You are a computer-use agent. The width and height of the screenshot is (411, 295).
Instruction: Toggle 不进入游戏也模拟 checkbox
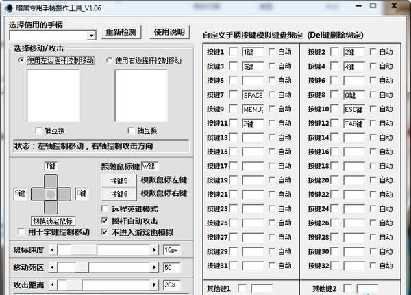pos(105,232)
